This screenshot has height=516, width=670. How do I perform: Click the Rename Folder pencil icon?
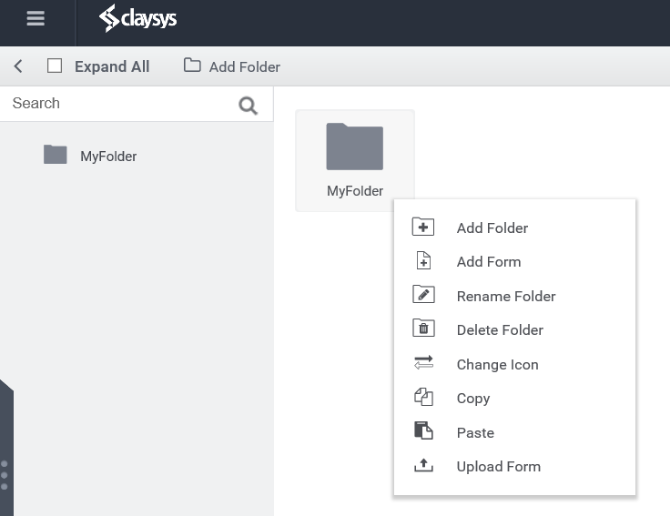click(x=423, y=295)
